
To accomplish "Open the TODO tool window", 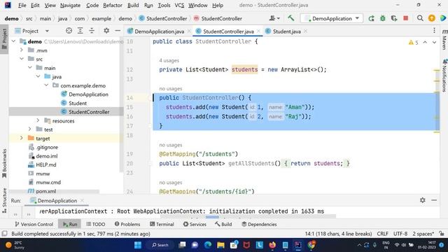I will pos(96,224).
